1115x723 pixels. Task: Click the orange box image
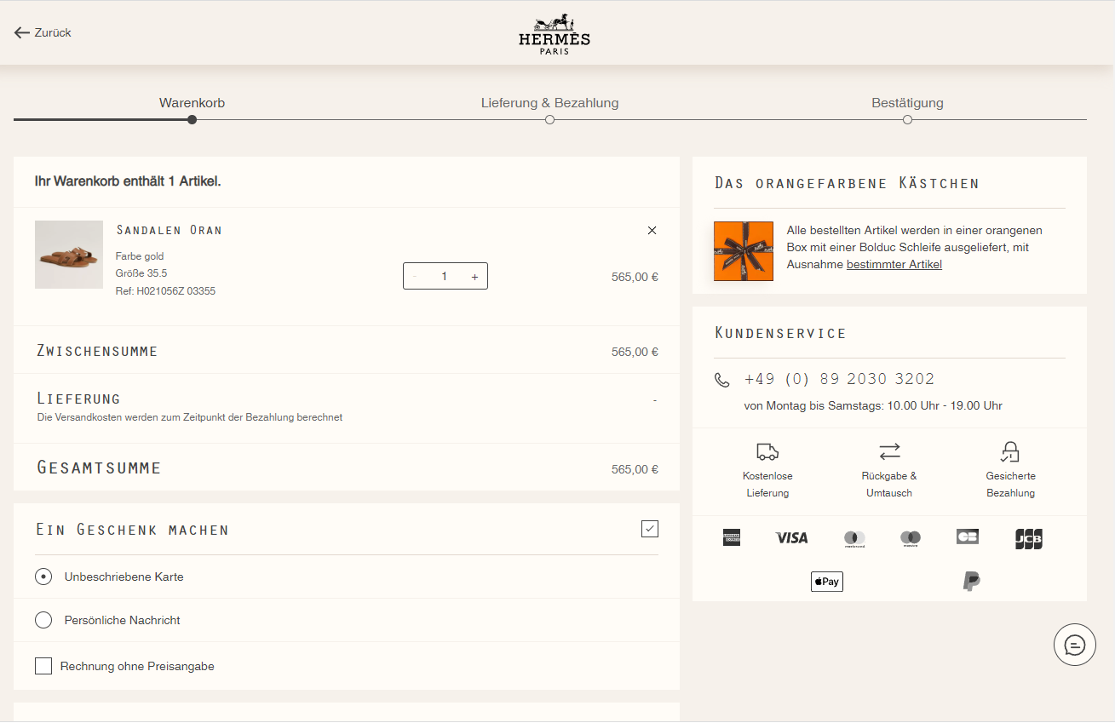(744, 251)
